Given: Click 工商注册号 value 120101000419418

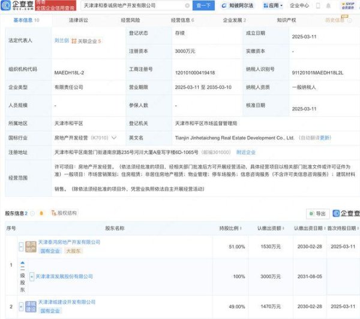Looking at the screenshot, I should (x=195, y=73).
